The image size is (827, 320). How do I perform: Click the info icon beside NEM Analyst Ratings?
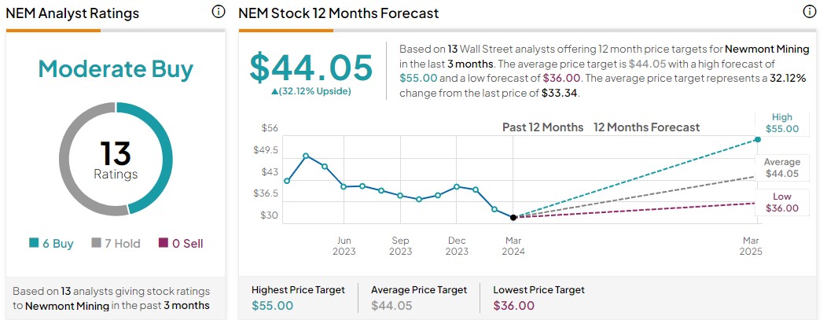(218, 12)
